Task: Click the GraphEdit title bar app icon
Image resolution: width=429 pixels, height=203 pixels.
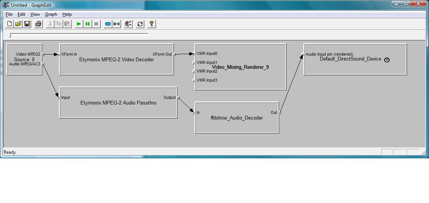Action: [x=6, y=5]
